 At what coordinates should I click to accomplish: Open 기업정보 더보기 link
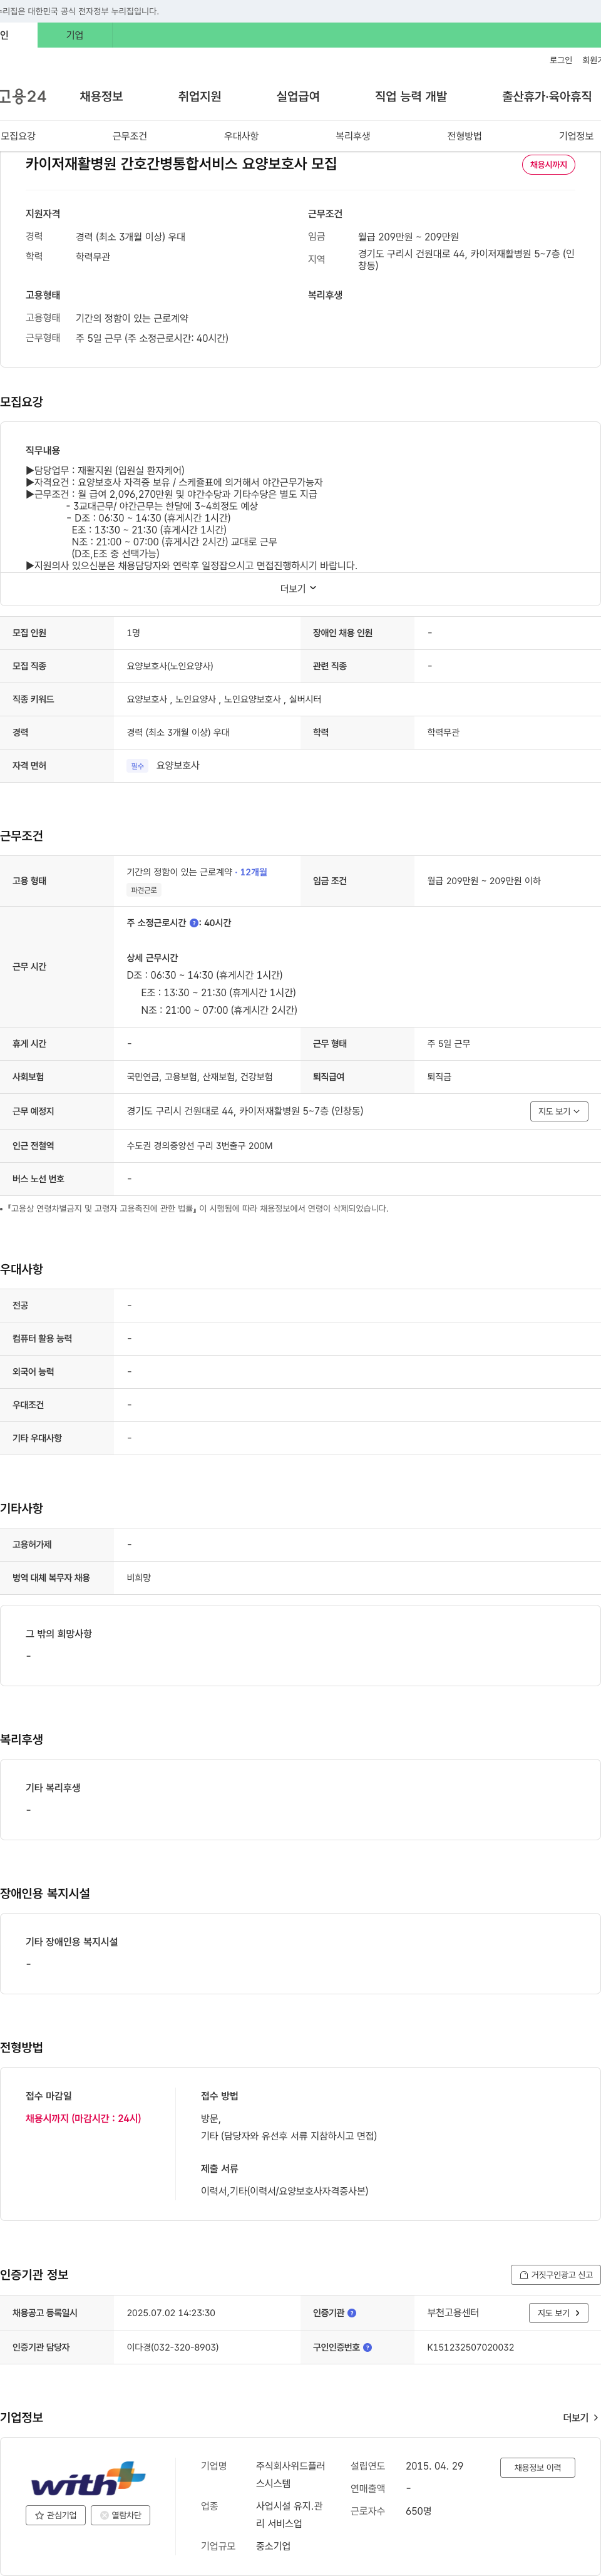pos(581,2417)
